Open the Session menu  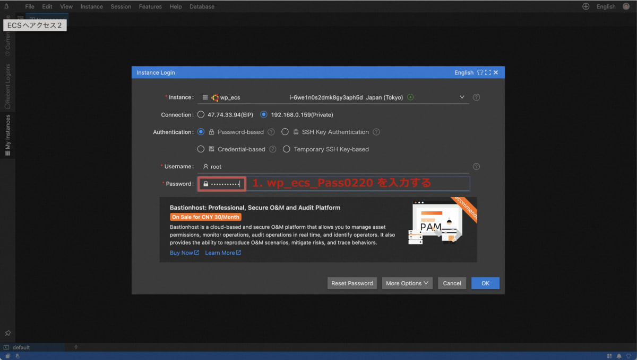click(121, 7)
